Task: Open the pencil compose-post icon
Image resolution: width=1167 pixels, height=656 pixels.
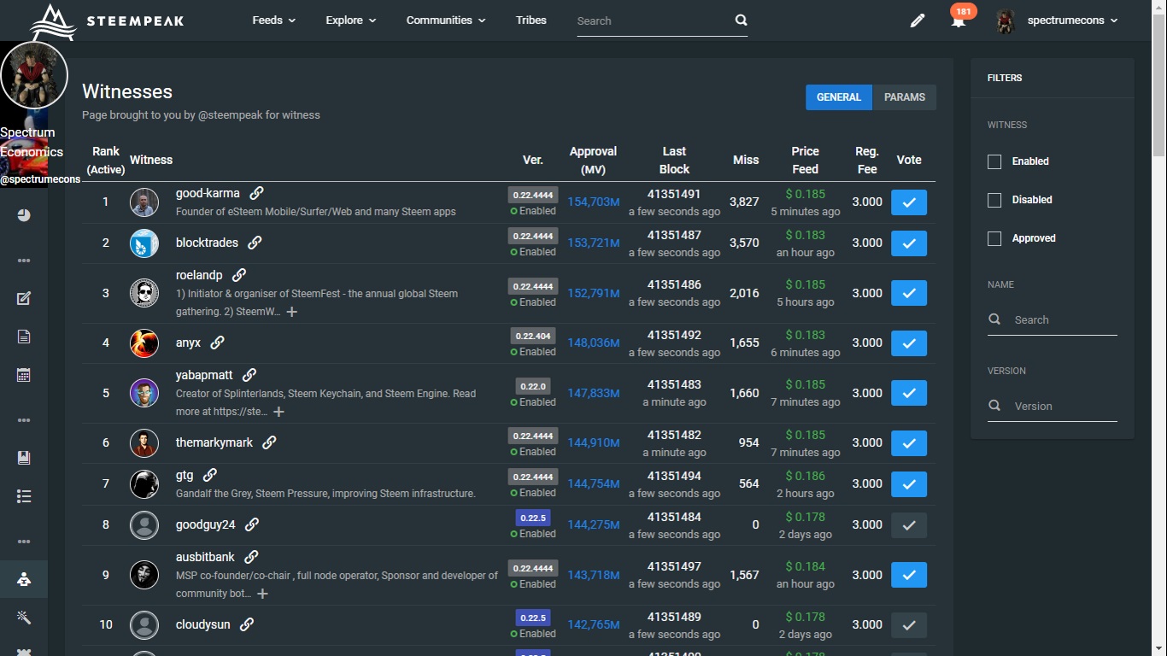Action: pyautogui.click(x=918, y=20)
